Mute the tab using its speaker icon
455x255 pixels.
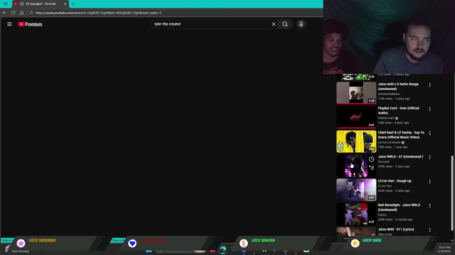(x=22, y=4)
